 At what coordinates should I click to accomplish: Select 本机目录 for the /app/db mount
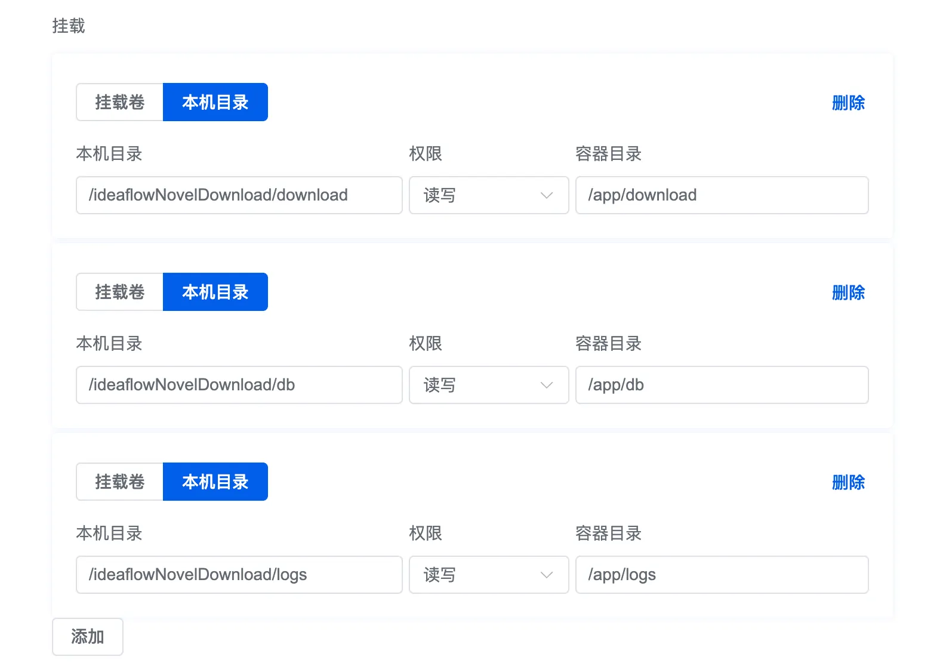(x=215, y=292)
